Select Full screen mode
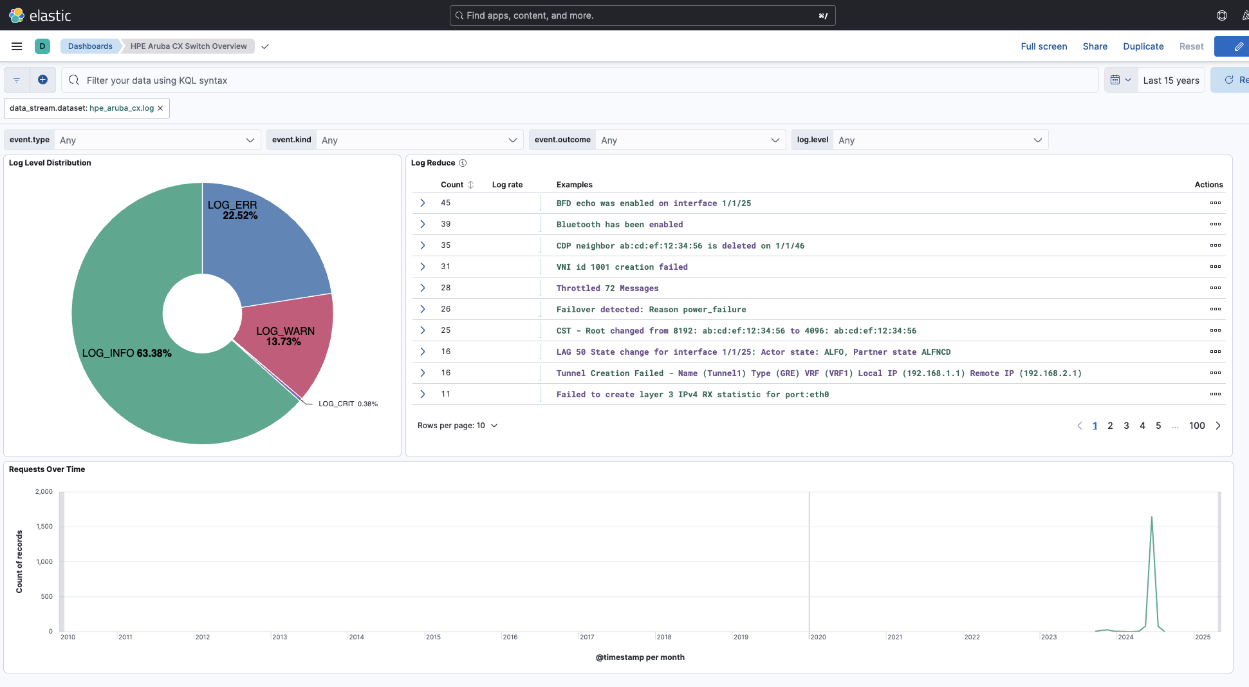This screenshot has height=687, width=1249. click(x=1044, y=46)
